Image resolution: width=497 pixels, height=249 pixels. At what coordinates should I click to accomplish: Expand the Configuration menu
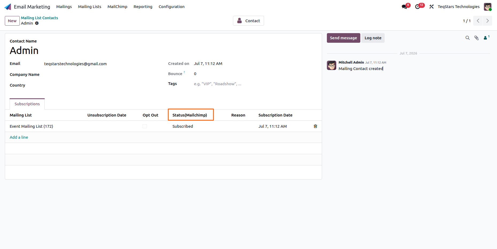(171, 7)
